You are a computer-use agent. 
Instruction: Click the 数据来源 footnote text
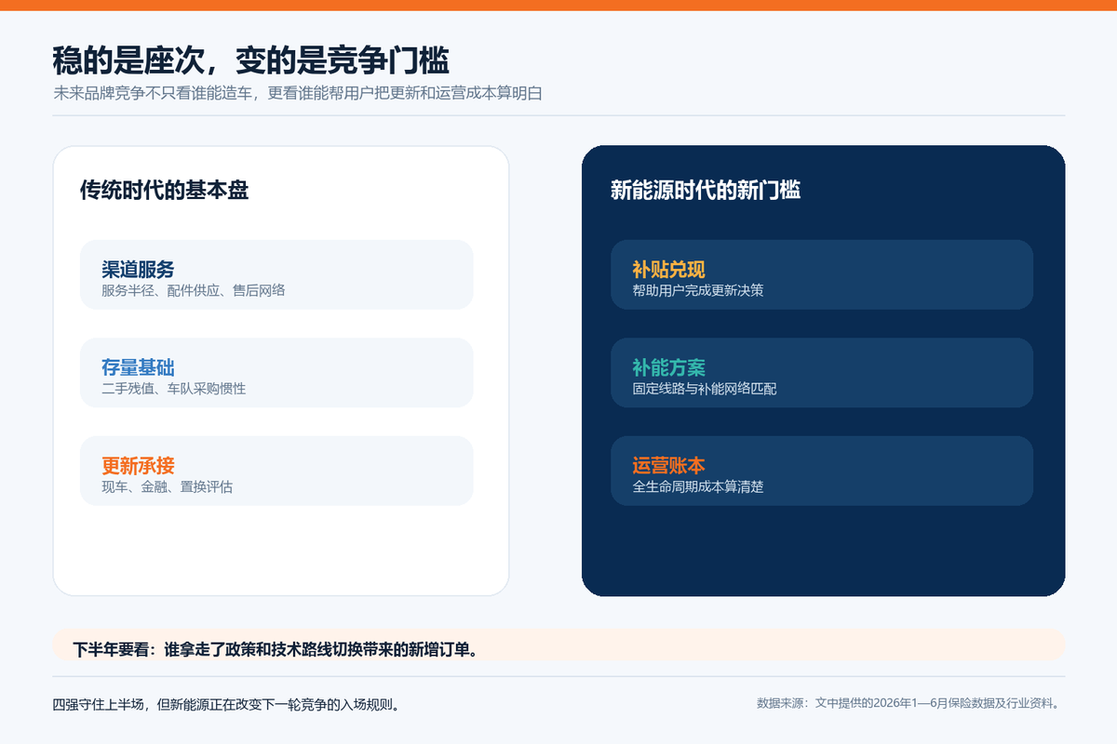908,703
